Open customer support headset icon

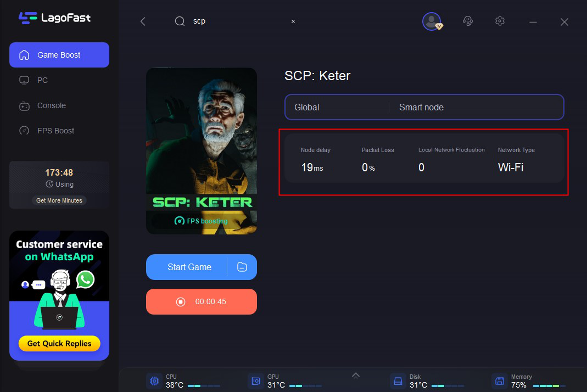tap(468, 21)
